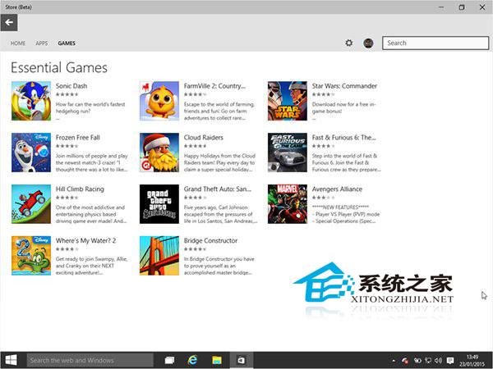The image size is (493, 369).
Task: Switch to the HOME tab
Action: click(18, 43)
